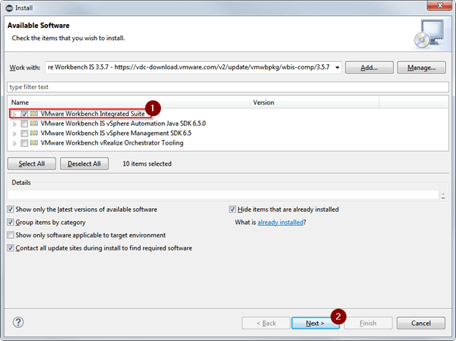The height and width of the screenshot is (341, 456).
Task: Expand vSphere Automation Java SDK 6.5.0 node
Action: [15, 124]
